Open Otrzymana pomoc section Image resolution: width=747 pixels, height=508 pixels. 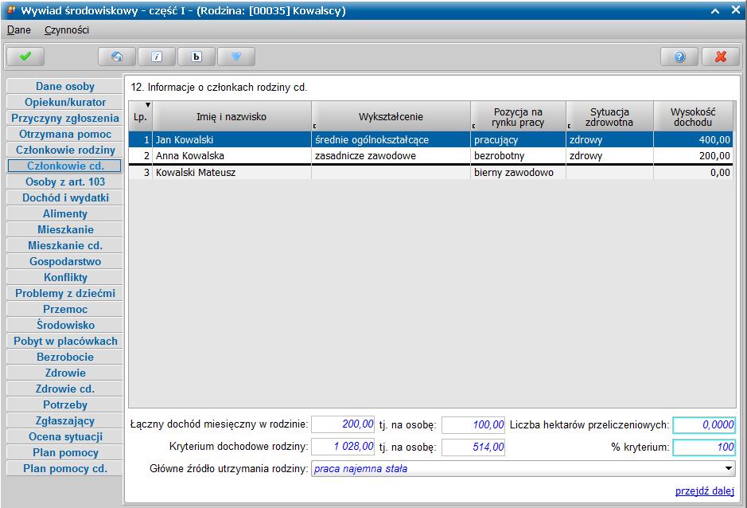[x=64, y=134]
